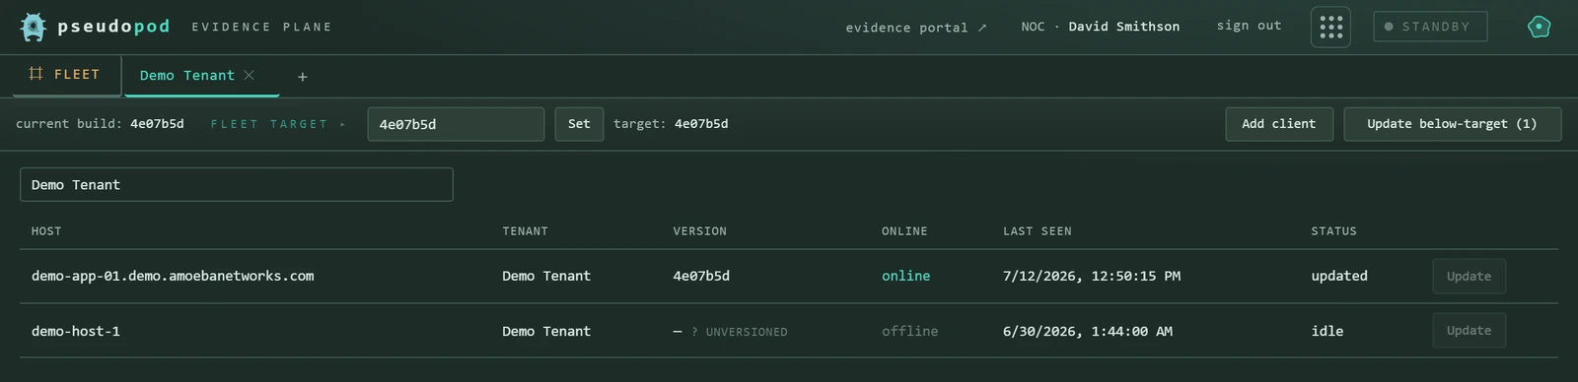This screenshot has width=1578, height=382.
Task: Click Update below-target (1) button
Action: (1452, 124)
